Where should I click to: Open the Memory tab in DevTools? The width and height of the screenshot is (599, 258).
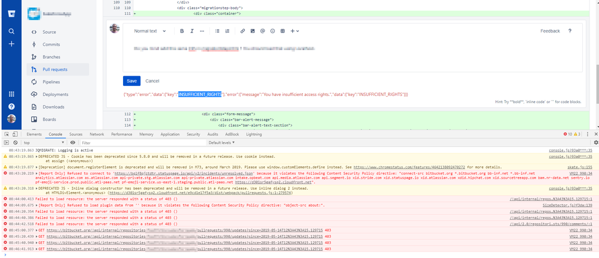tap(146, 134)
